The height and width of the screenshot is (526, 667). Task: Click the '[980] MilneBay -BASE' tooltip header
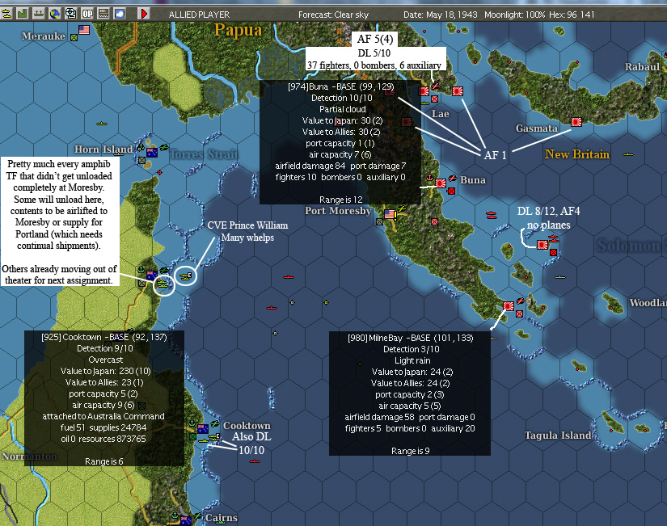tap(411, 338)
